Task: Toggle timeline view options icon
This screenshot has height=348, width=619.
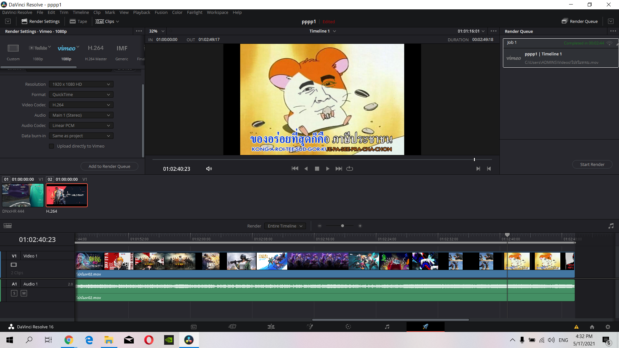Action: tap(7, 226)
